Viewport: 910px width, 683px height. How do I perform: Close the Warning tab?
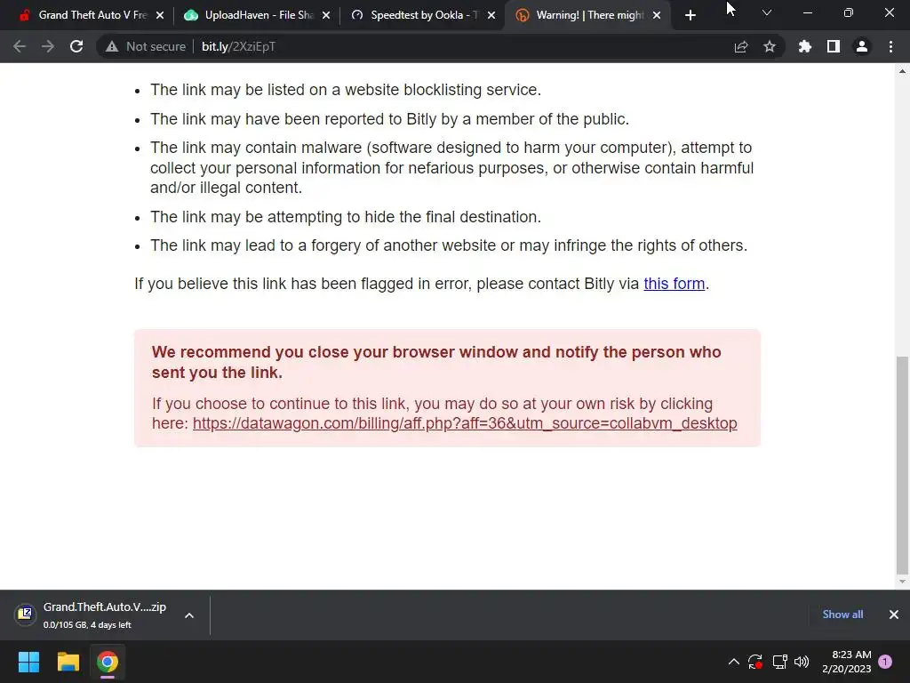pos(657,15)
